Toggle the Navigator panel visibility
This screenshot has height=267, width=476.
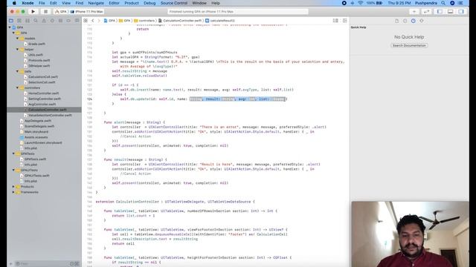tap(440, 12)
